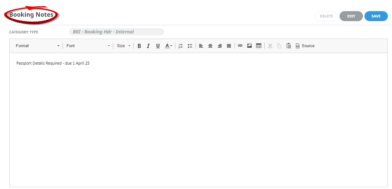Justify the note text
The height and width of the screenshot is (189, 392).
(x=229, y=46)
